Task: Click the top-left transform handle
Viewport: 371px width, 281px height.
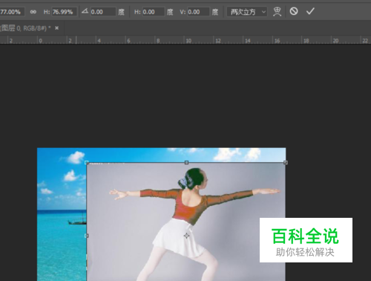Action: pos(87,163)
